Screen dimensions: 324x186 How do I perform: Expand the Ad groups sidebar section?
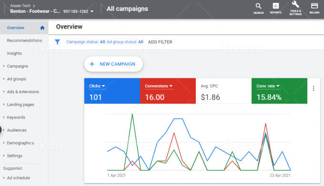(x=4, y=79)
